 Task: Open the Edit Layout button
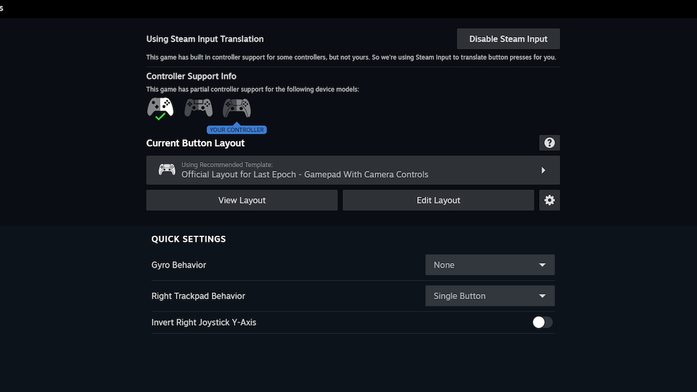coord(438,200)
